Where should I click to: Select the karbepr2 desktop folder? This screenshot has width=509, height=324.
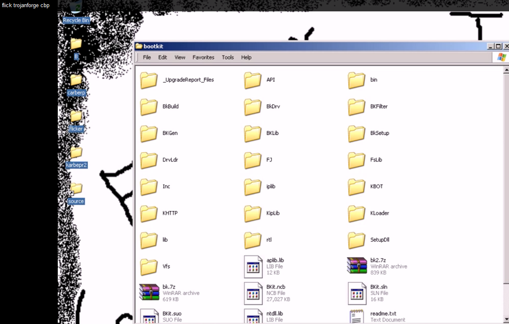[x=76, y=157]
